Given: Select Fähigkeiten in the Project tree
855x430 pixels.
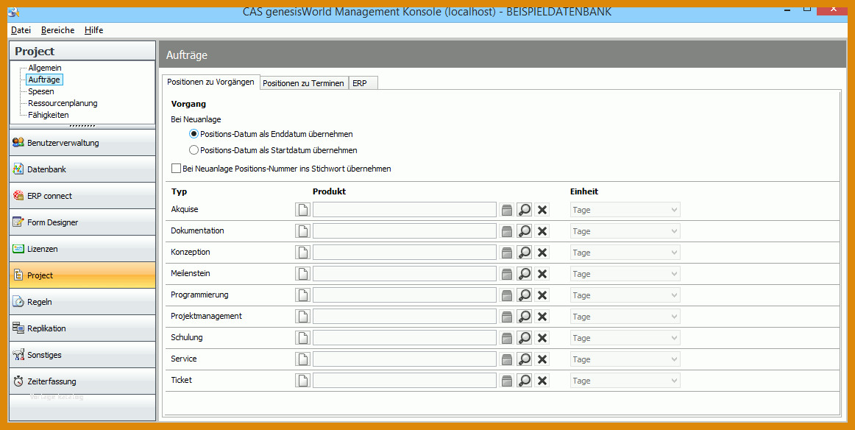Looking at the screenshot, I should click(48, 115).
